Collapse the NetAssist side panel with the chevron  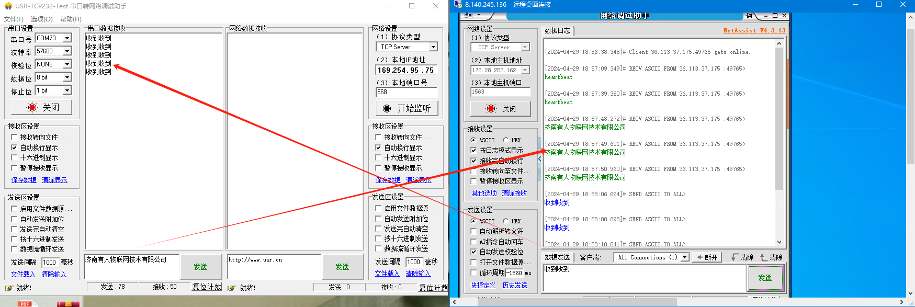pos(540,158)
